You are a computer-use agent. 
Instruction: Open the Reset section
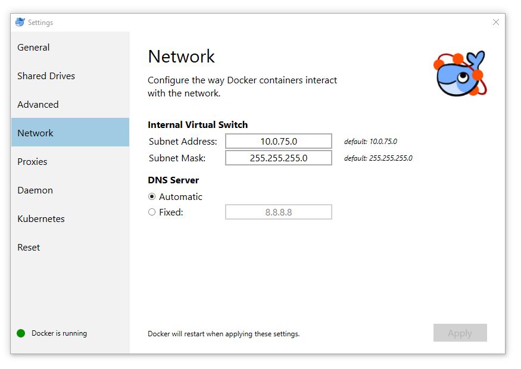click(70, 247)
